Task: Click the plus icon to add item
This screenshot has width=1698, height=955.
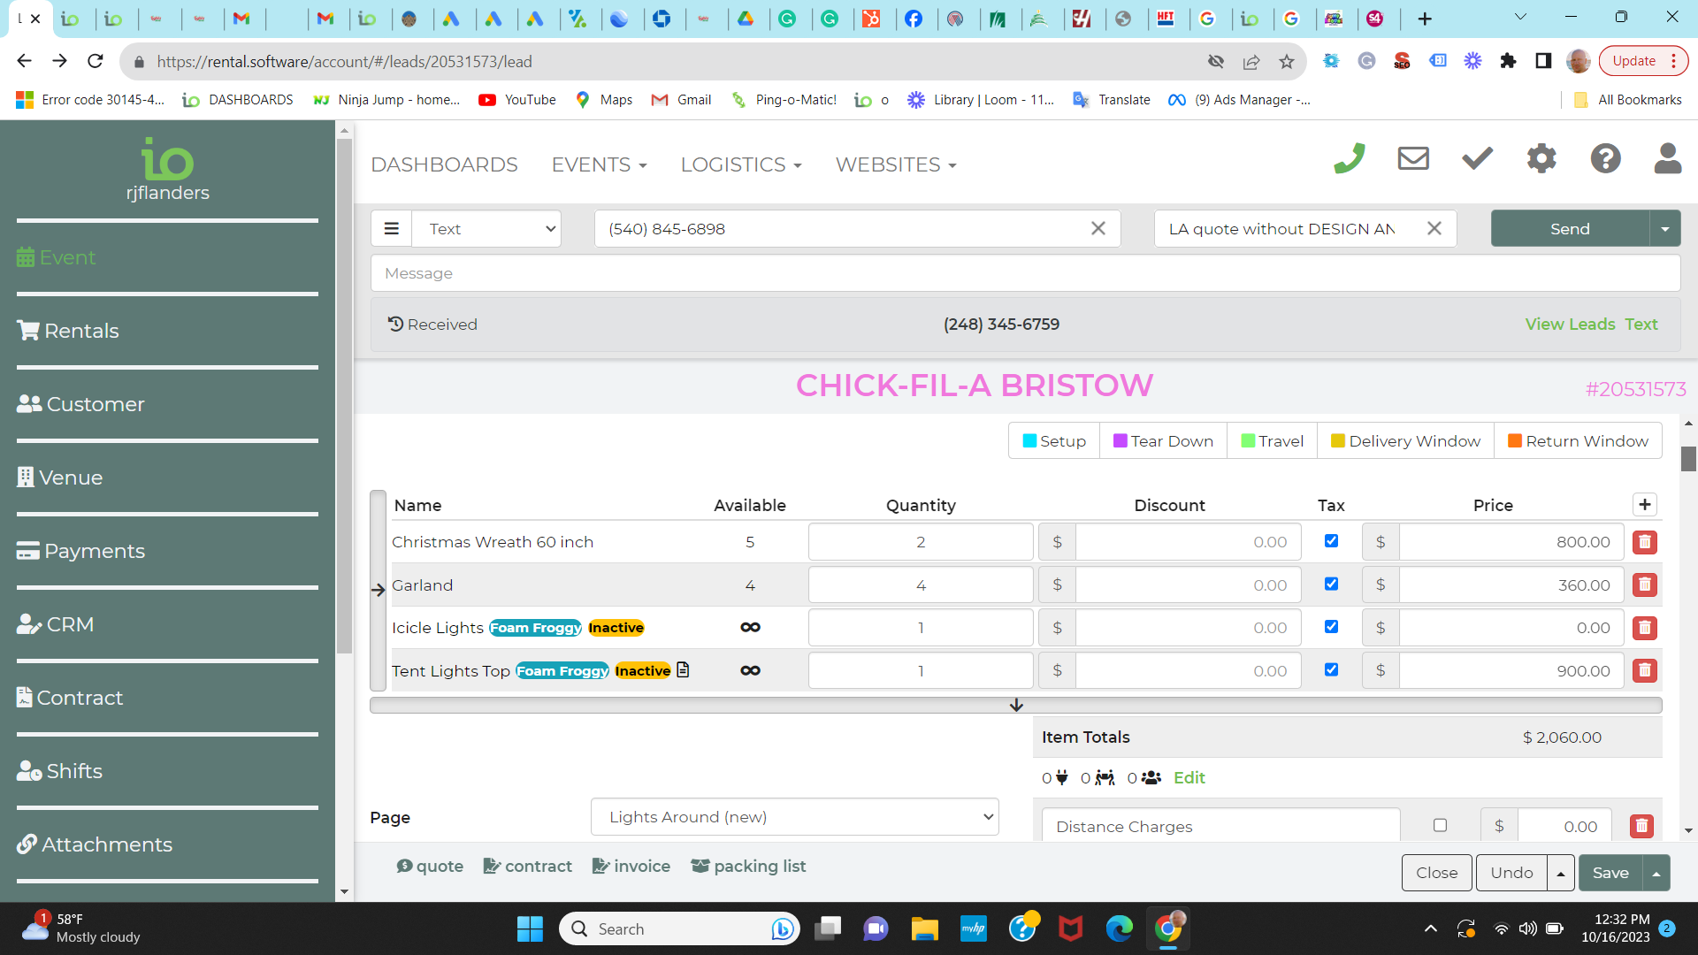Action: coord(1644,504)
